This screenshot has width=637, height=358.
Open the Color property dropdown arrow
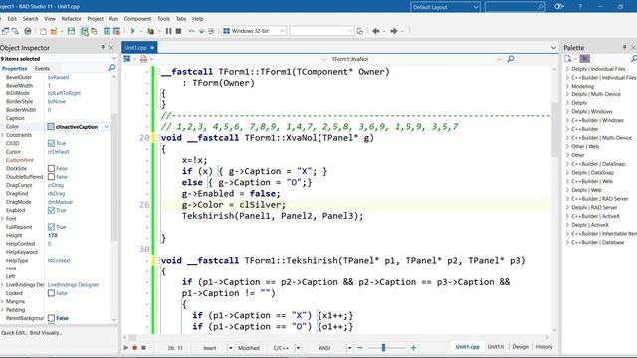tap(106, 127)
